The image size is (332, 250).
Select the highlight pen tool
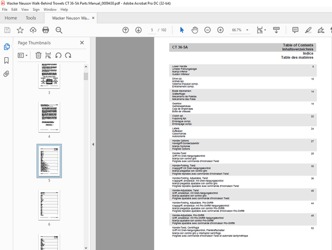[308, 30]
